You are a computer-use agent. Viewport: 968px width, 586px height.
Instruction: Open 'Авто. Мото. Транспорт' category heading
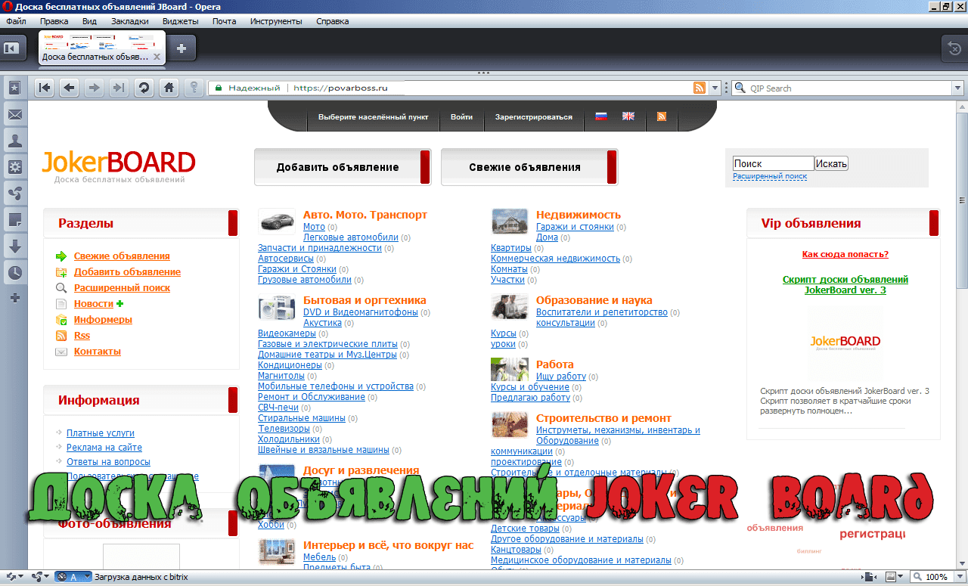pos(365,215)
